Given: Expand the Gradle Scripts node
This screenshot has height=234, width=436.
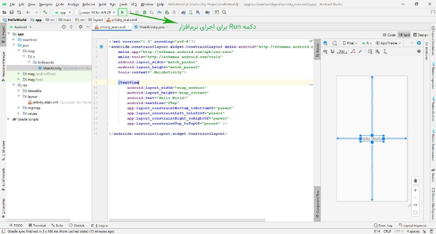Looking at the screenshot, I should point(9,119).
